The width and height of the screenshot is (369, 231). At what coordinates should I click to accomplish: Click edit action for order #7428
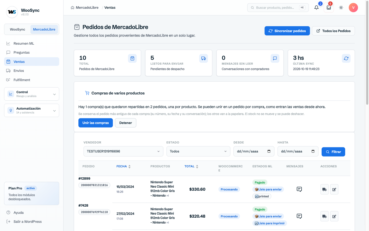click(x=334, y=216)
